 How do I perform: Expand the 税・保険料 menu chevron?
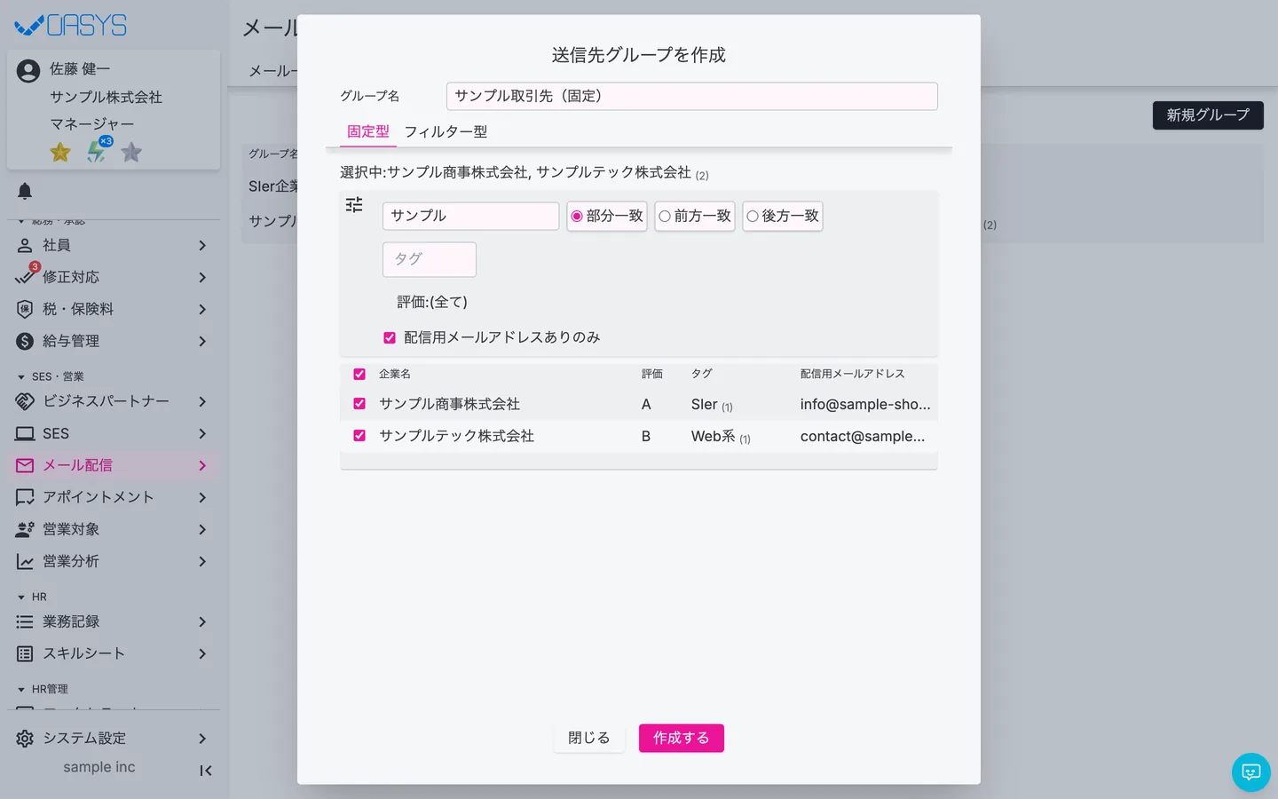[202, 309]
